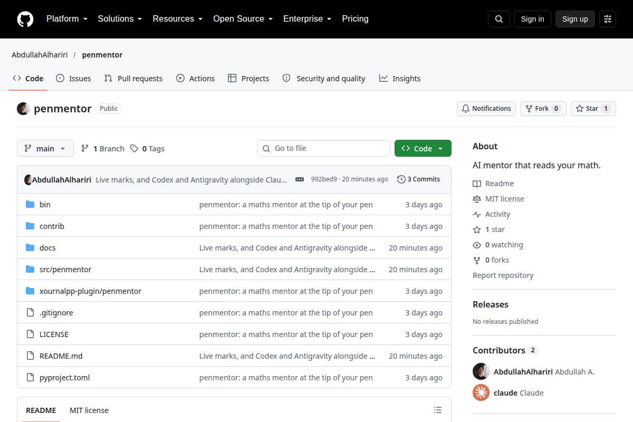Click the Sign up button

tap(575, 19)
